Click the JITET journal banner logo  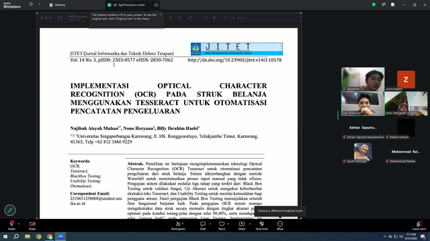click(x=236, y=49)
